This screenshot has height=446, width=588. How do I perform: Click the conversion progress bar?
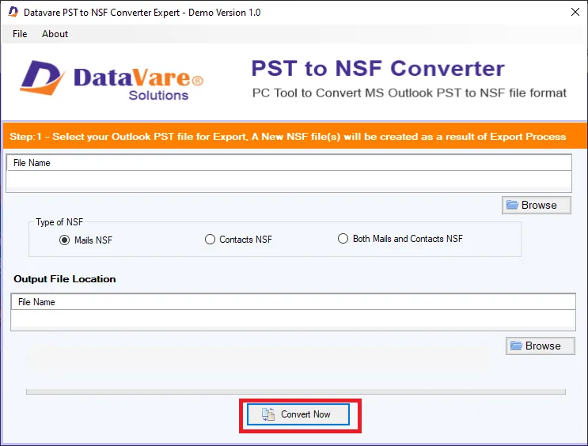(x=296, y=391)
